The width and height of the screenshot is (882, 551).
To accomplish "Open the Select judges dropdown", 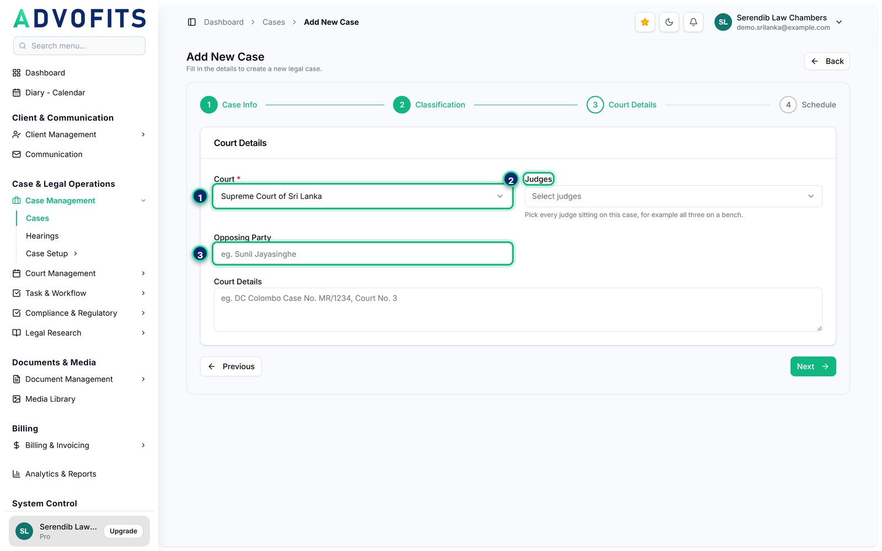I will click(x=673, y=196).
